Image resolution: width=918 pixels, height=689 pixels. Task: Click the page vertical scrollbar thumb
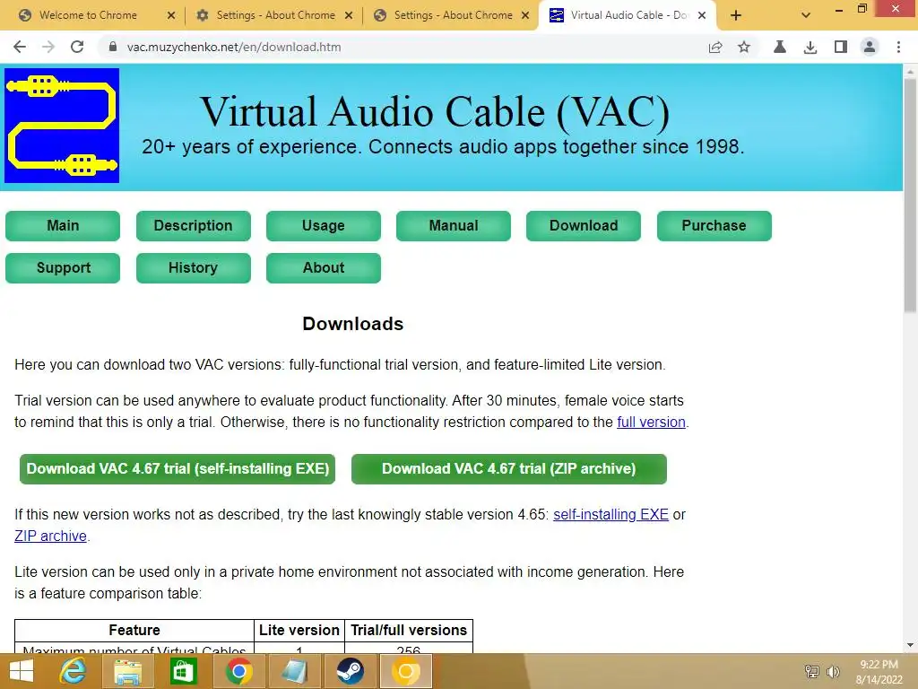pos(910,196)
